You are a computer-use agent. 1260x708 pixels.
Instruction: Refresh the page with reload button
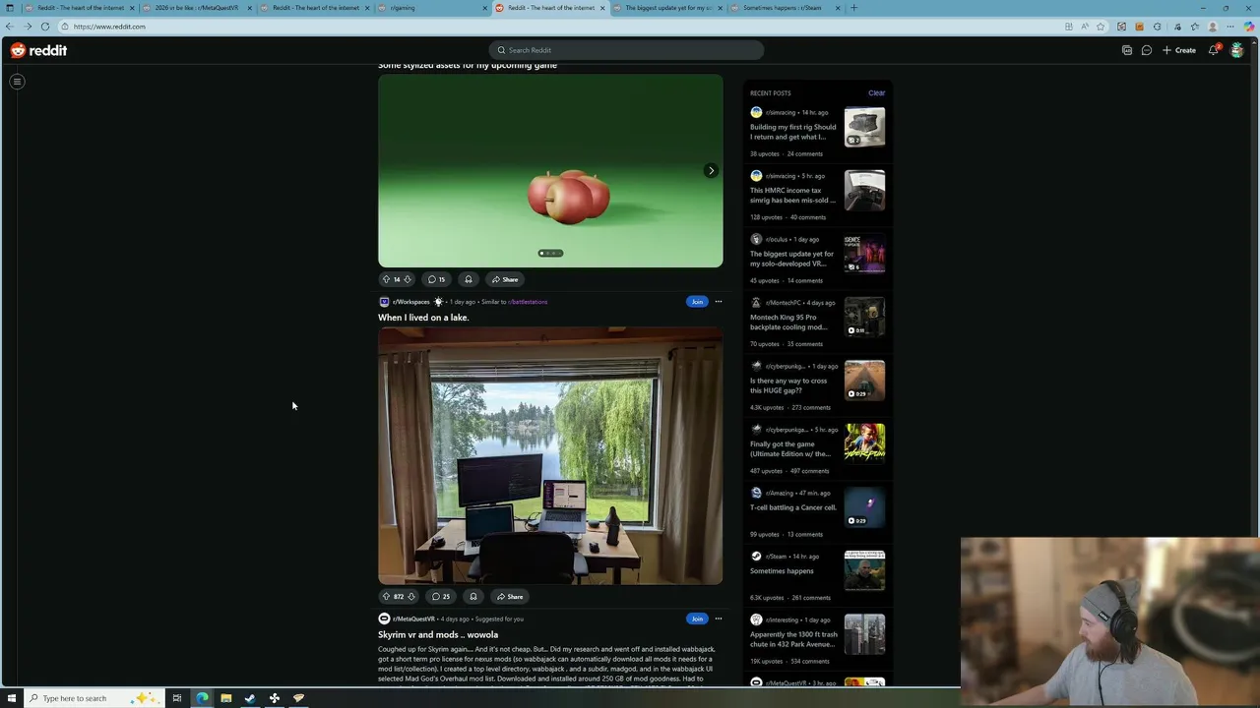click(x=45, y=27)
